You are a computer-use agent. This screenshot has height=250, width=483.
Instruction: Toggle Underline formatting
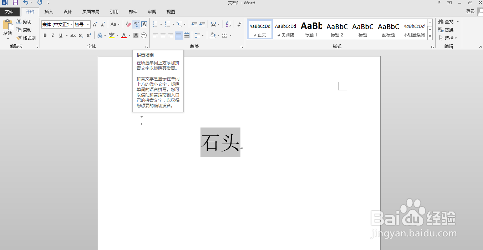[61, 35]
